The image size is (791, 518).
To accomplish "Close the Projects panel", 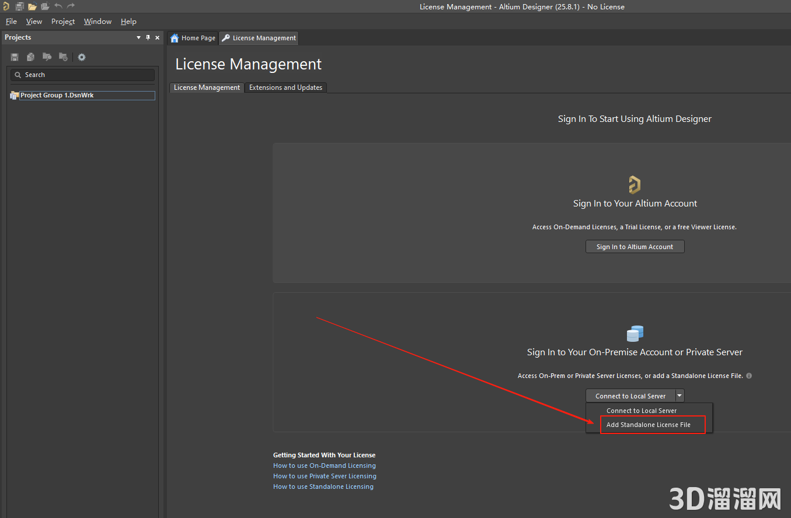I will point(157,37).
